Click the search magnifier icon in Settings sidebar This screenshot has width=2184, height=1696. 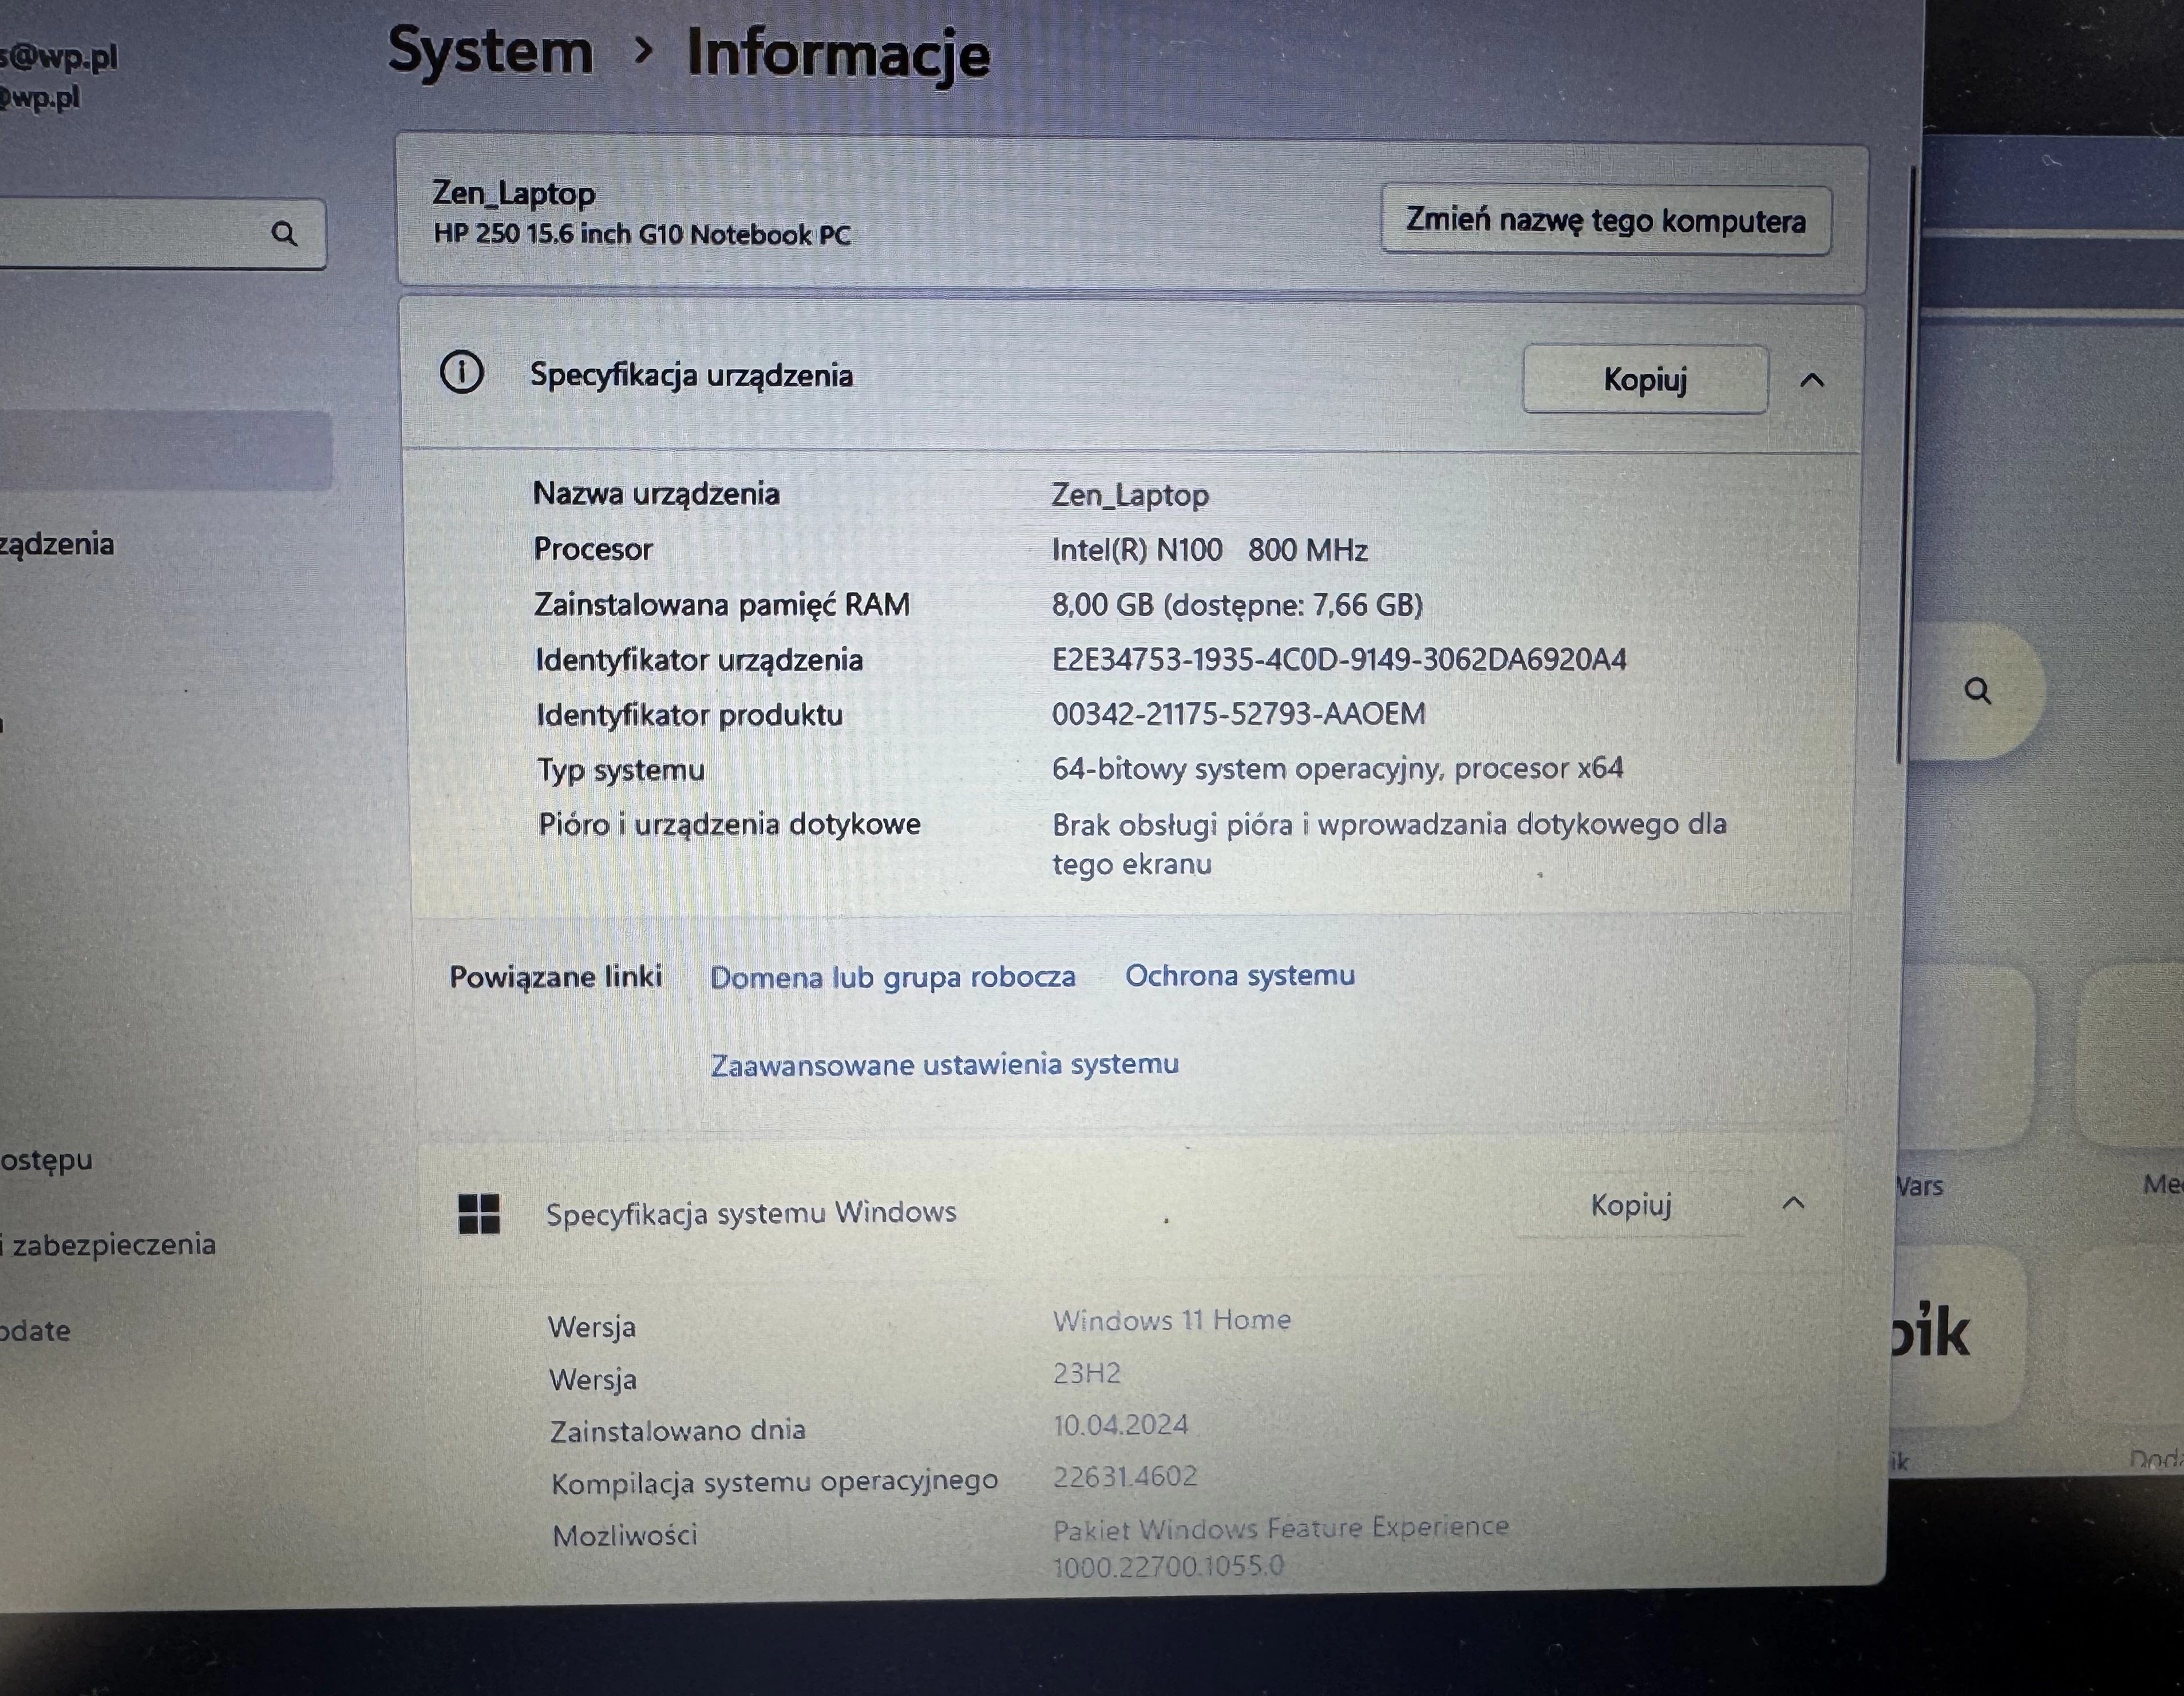pyautogui.click(x=284, y=234)
